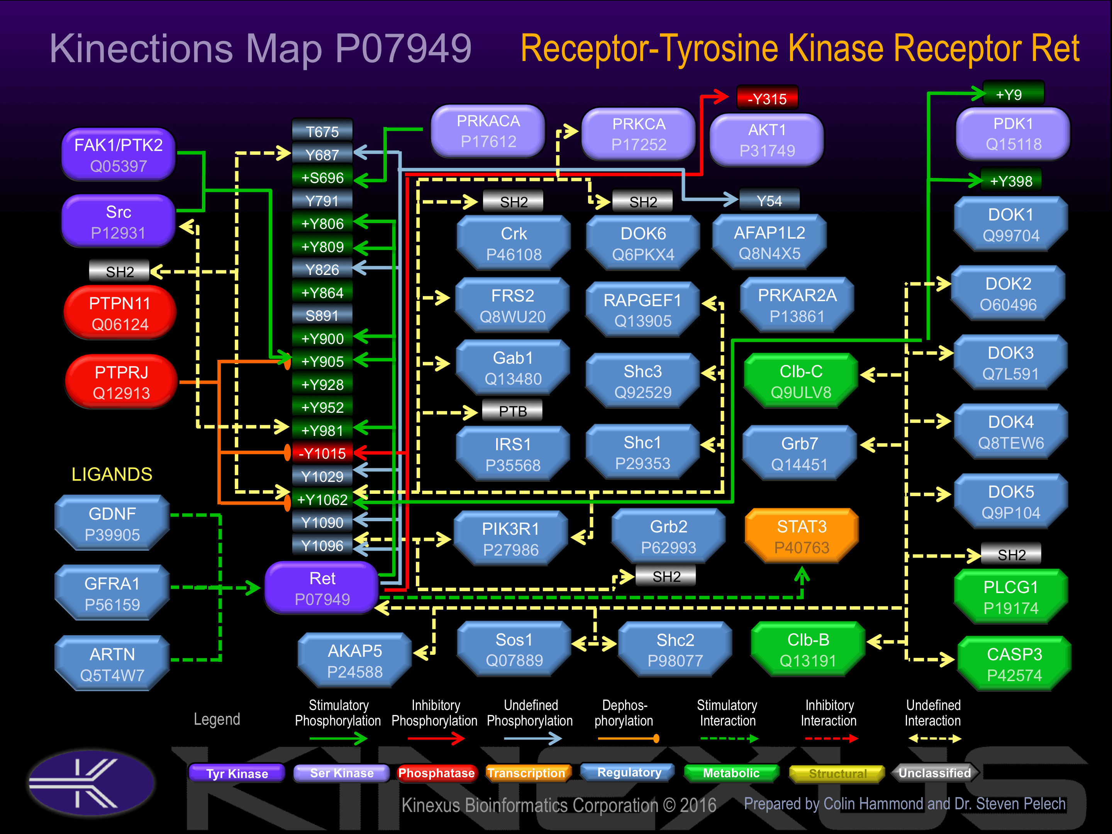Select the Y54 site label
The image size is (1112, 834).
click(x=769, y=200)
